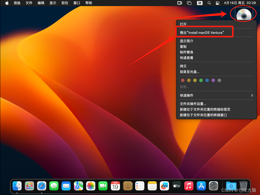
Task: Apply the blue tag color
Action: 207,80
